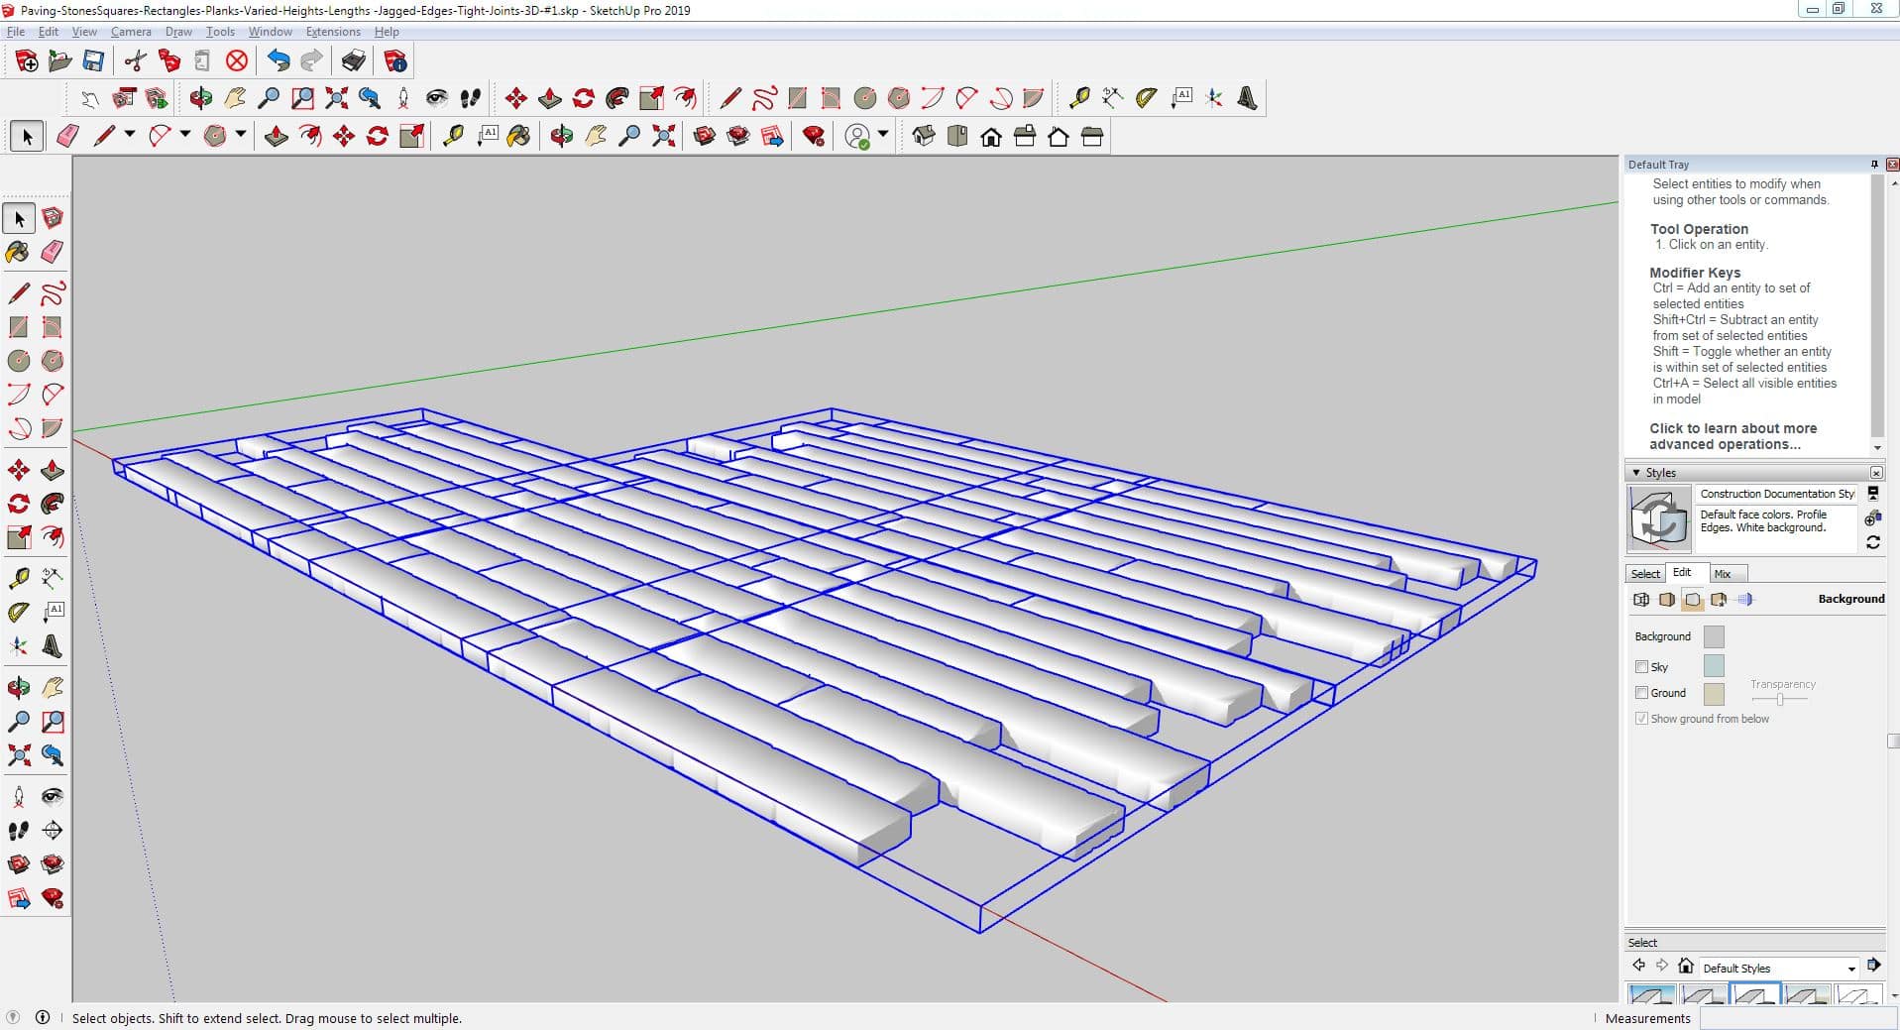Enable the Sky checkbox

[x=1641, y=667]
